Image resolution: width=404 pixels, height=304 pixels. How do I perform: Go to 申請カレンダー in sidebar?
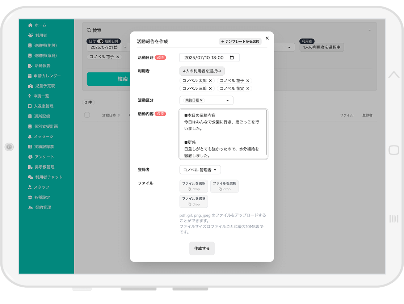[x=47, y=76]
